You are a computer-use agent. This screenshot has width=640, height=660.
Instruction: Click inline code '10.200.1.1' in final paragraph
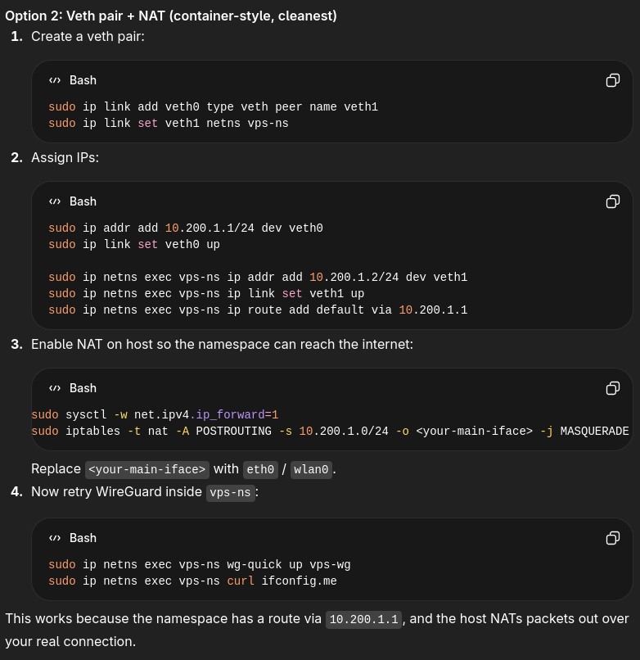pyautogui.click(x=363, y=620)
